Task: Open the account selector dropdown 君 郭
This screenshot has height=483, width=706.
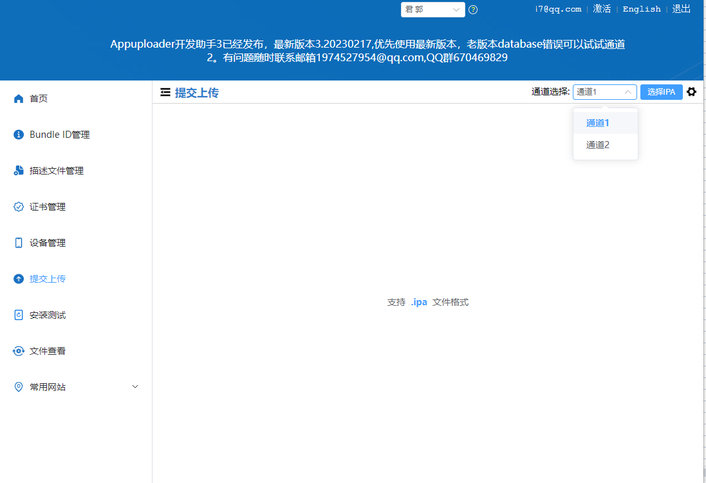Action: (x=432, y=10)
